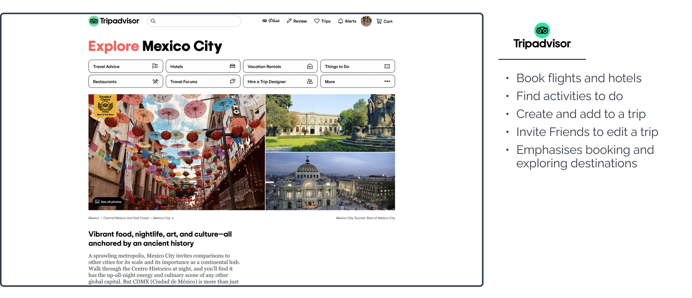Click the three-dot ellipsis icon in More
Screen dimensions: 692x298
(x=387, y=81)
